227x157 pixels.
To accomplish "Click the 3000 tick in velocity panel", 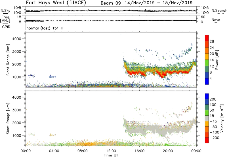I will click(17, 110).
